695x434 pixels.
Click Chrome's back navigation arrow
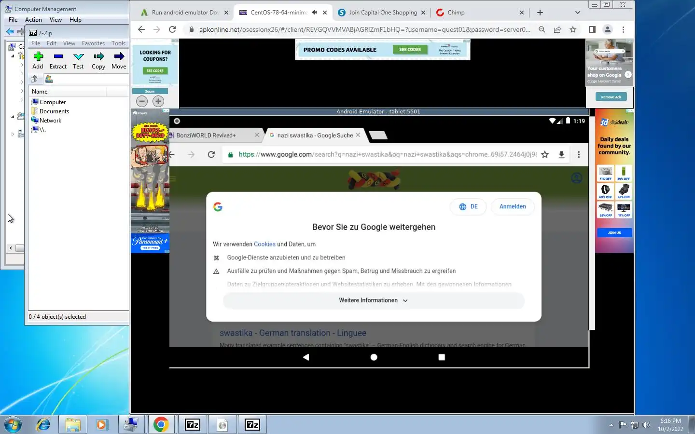141,29
